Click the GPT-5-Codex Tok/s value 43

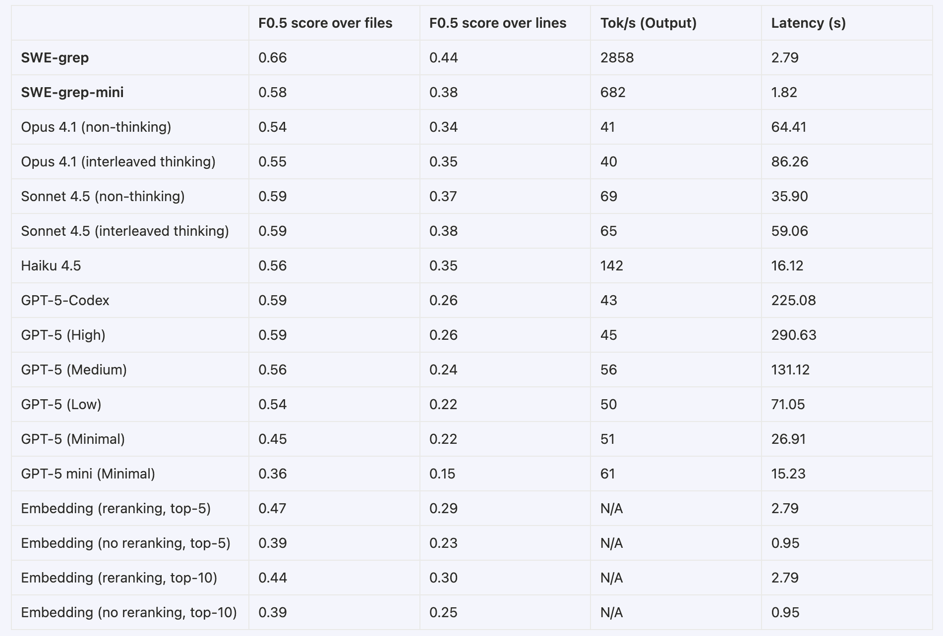point(609,301)
